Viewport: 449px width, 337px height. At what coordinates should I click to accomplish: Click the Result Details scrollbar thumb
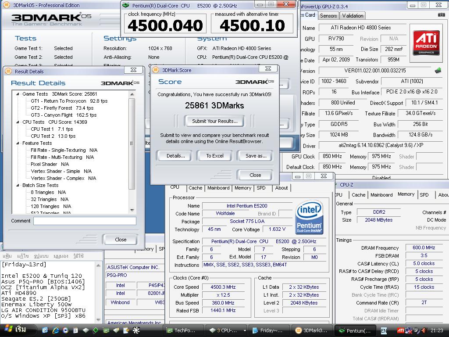click(x=132, y=143)
